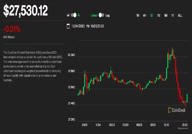Viewport: 192px width, 134px height.
Task: Click the area chart icon
Action: coord(68,15)
